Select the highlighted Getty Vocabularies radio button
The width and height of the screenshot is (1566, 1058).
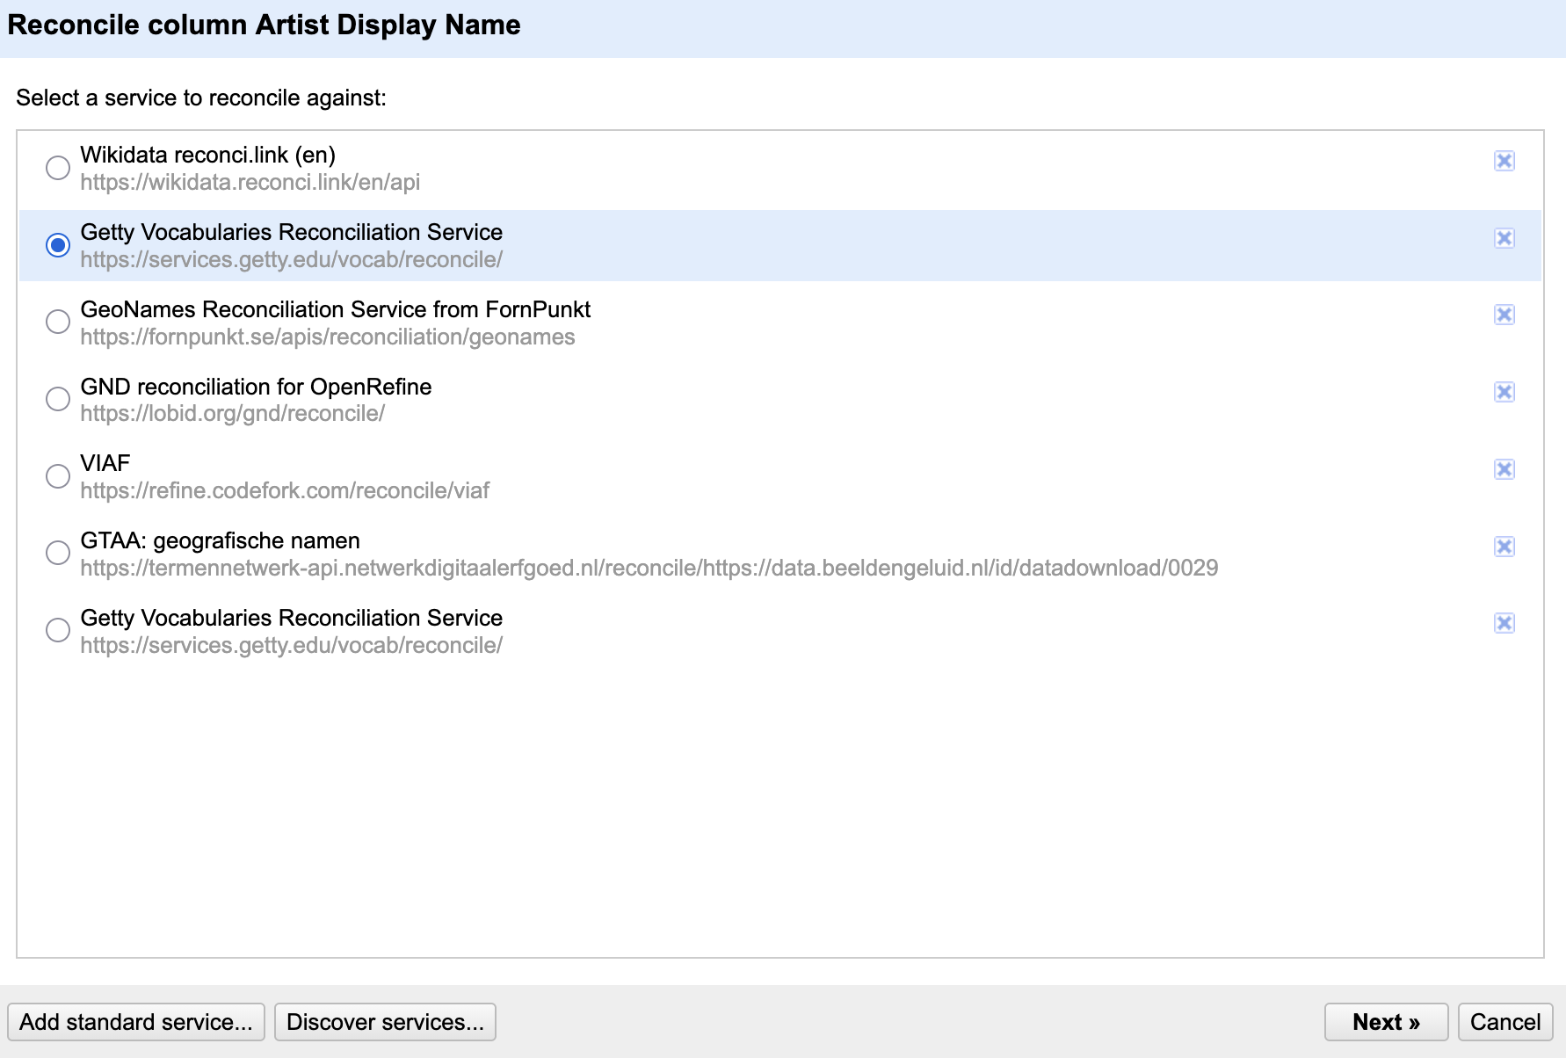(58, 245)
